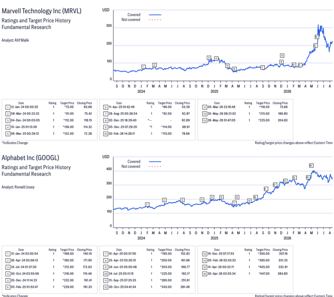334x297 pixels.
Task: Select Marvell table date 04-Dec-24 00:03:05
Action: tap(25, 120)
